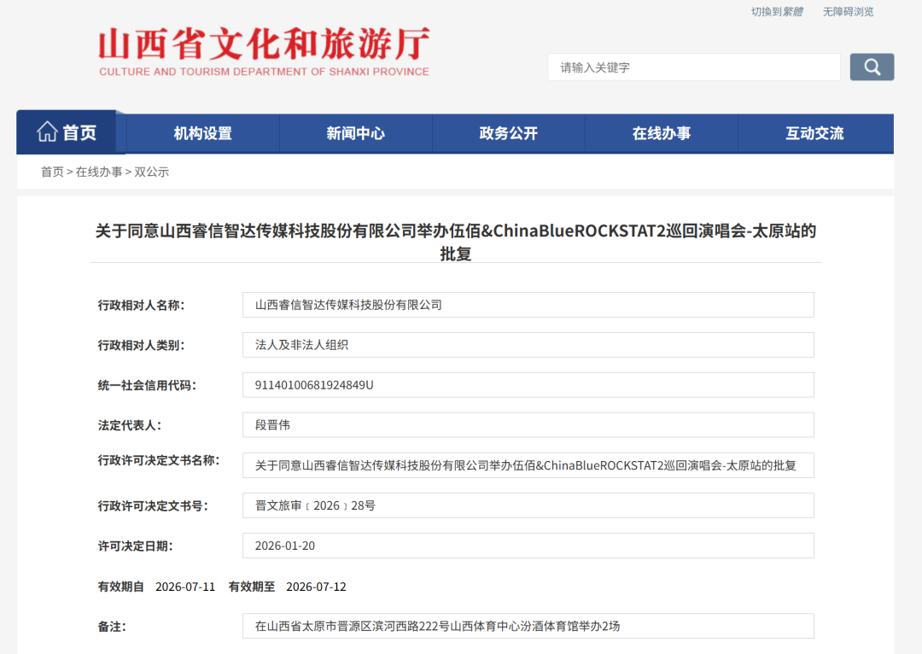This screenshot has width=922, height=654.
Task: Select 在线办事 in navigation bar
Action: pyautogui.click(x=662, y=133)
